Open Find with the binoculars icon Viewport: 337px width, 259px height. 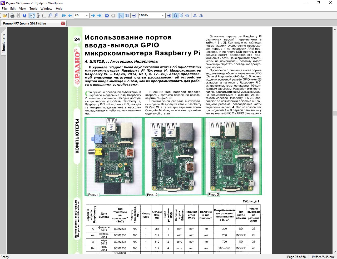click(x=18, y=16)
